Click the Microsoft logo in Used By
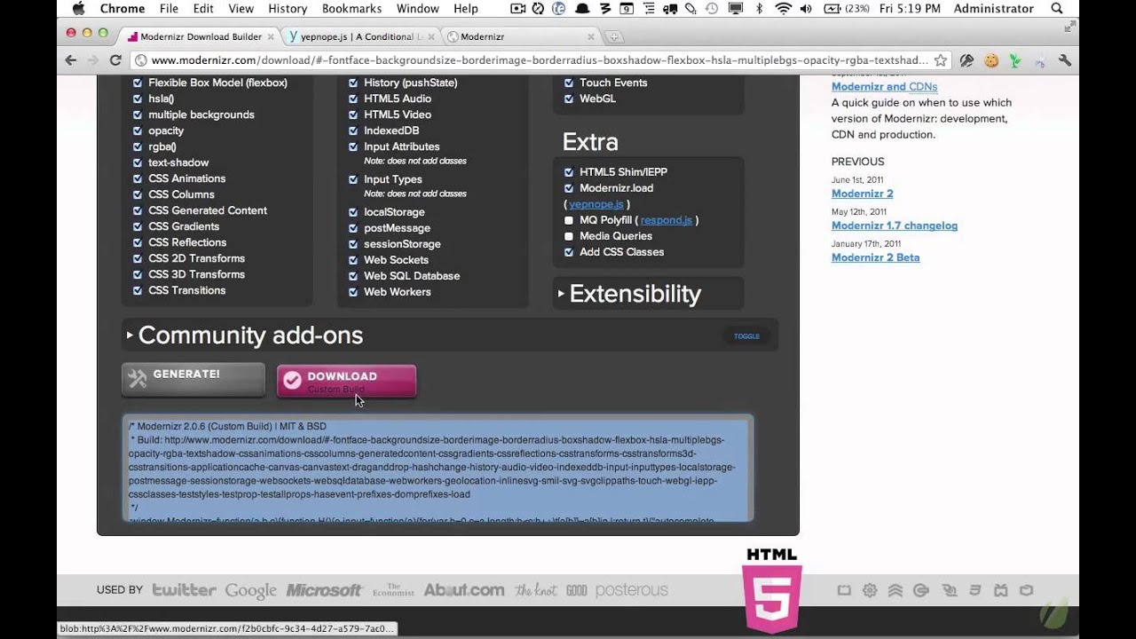This screenshot has width=1136, height=639. pyautogui.click(x=323, y=590)
